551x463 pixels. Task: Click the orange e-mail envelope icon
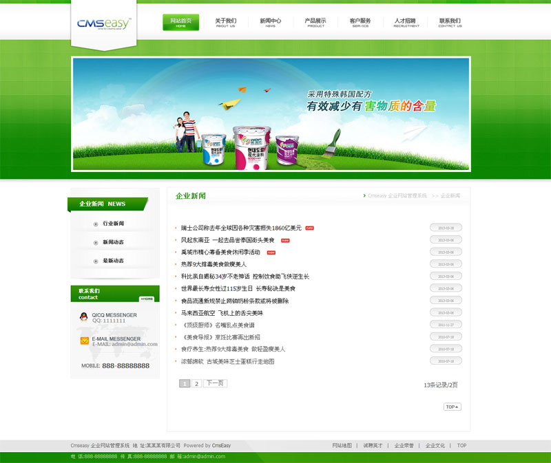(84, 341)
